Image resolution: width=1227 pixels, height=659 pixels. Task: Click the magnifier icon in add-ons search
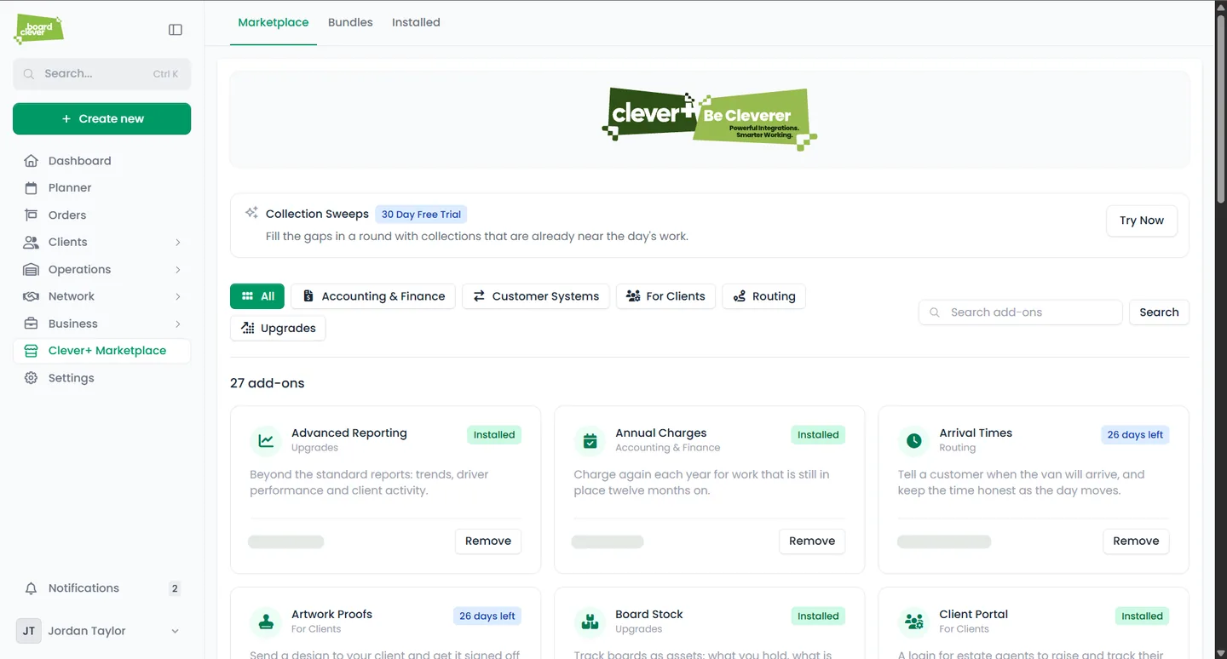click(x=935, y=312)
